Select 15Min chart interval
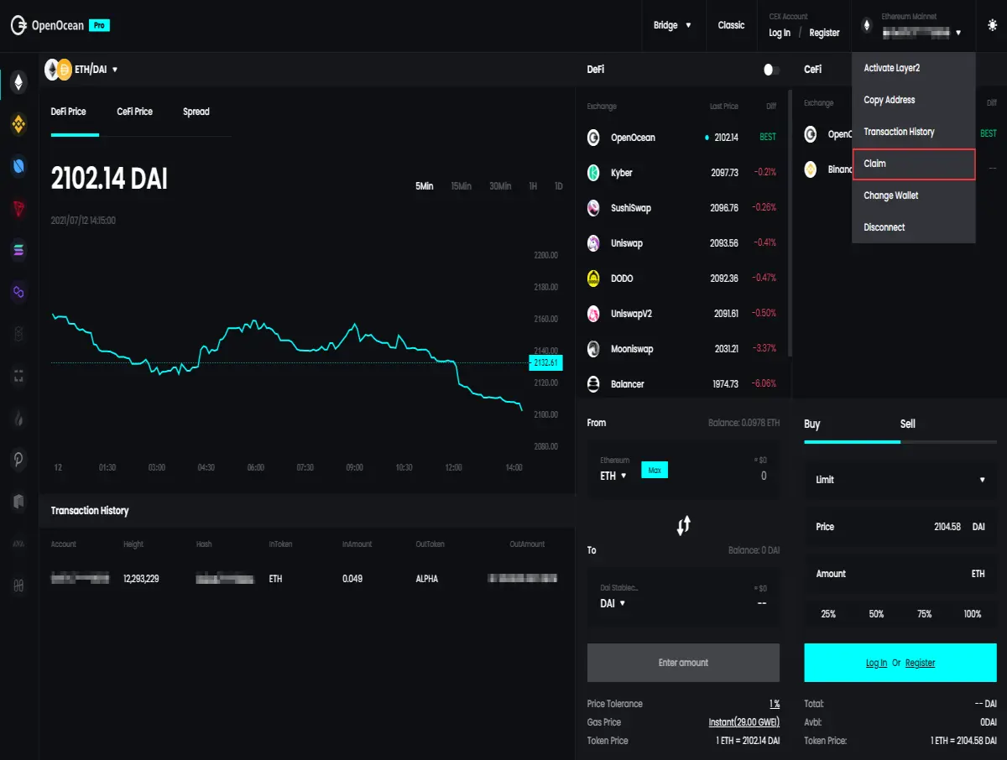 [x=461, y=186]
